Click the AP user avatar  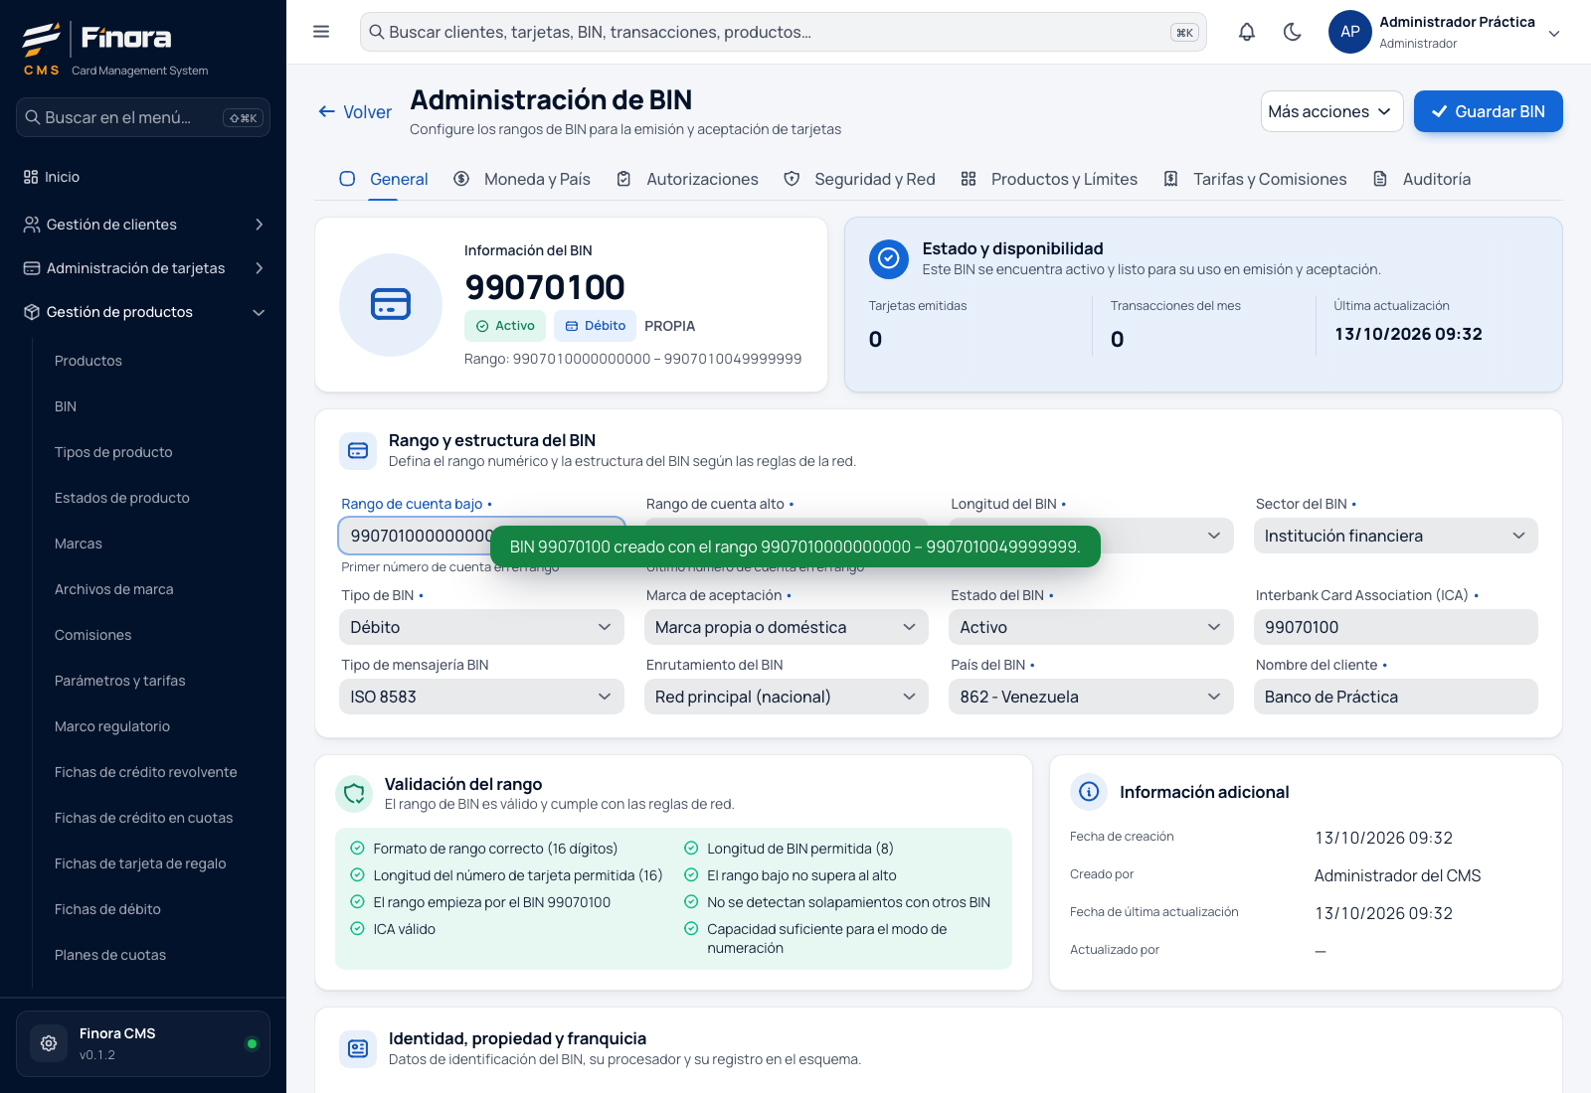[1350, 32]
